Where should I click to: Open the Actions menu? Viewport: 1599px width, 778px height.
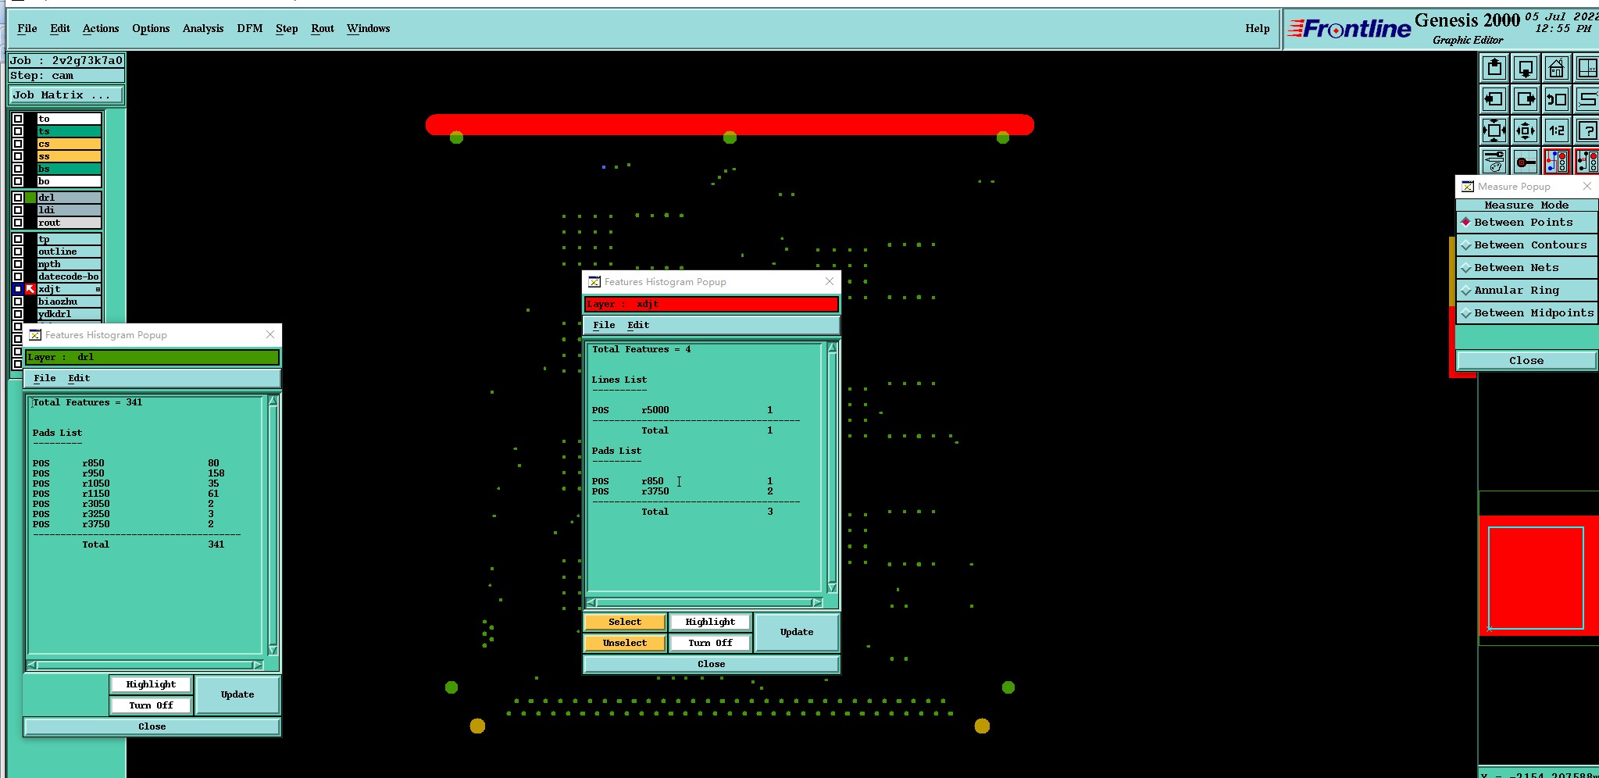point(101,28)
